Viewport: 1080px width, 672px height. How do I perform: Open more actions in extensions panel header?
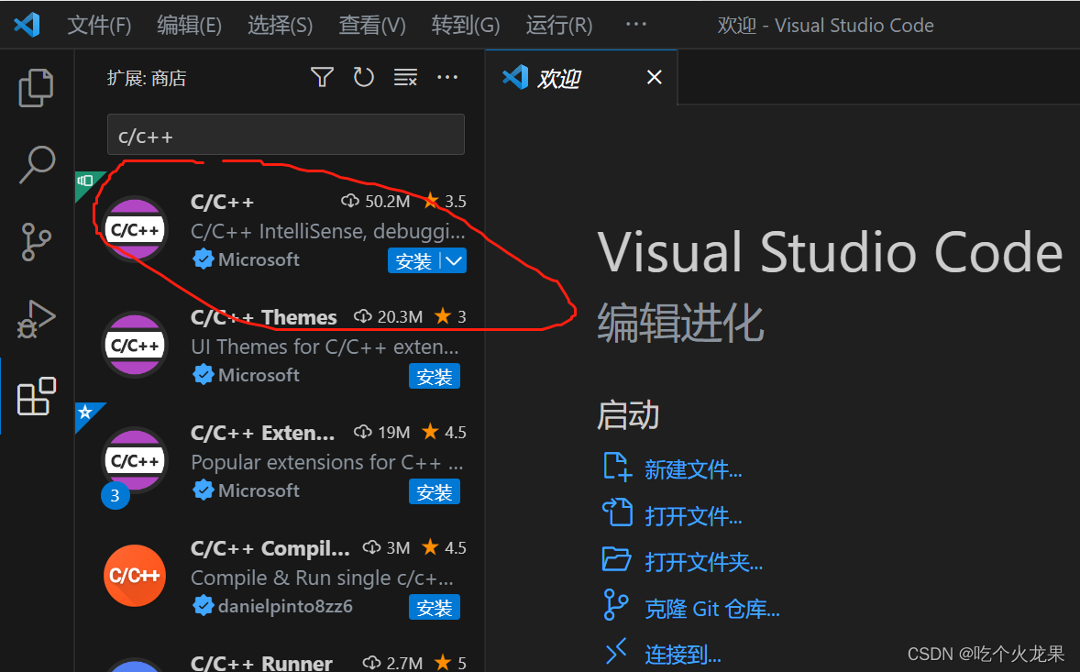(447, 77)
